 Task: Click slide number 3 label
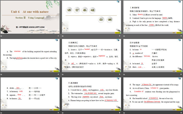[181, 36]
